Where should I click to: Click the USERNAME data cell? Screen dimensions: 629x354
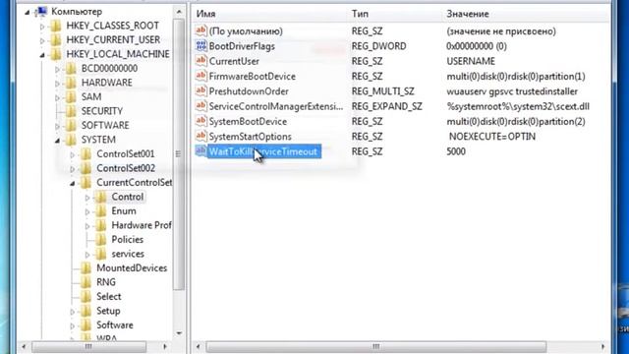coord(471,61)
